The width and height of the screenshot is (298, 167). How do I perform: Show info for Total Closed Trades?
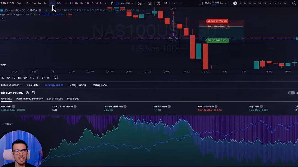(75, 107)
